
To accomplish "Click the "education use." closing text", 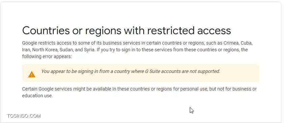I will pyautogui.click(x=37, y=96).
